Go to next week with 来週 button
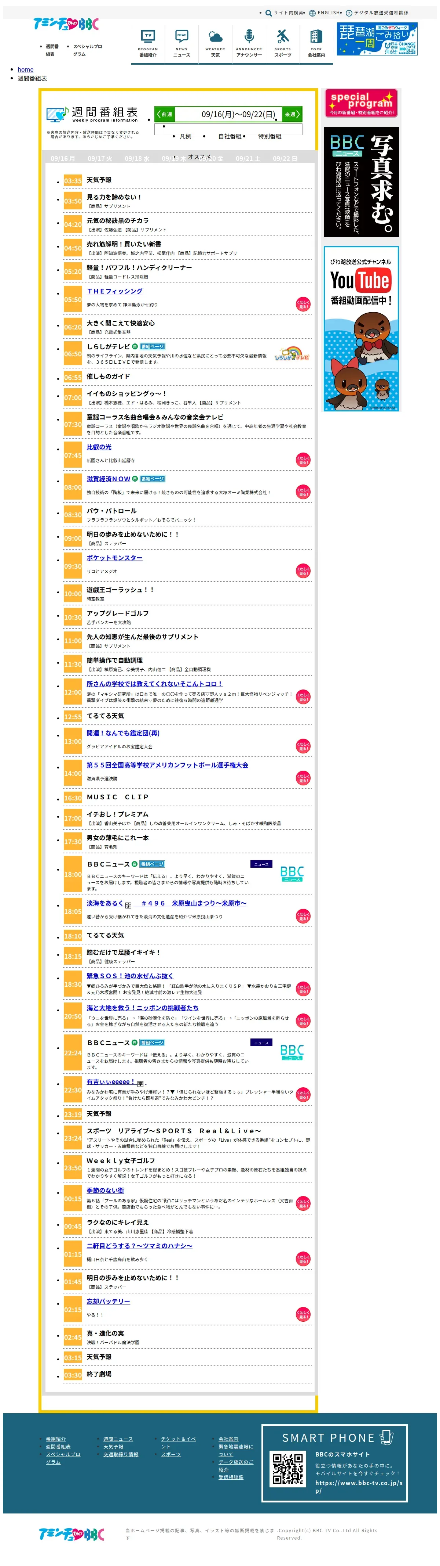 coord(292,114)
